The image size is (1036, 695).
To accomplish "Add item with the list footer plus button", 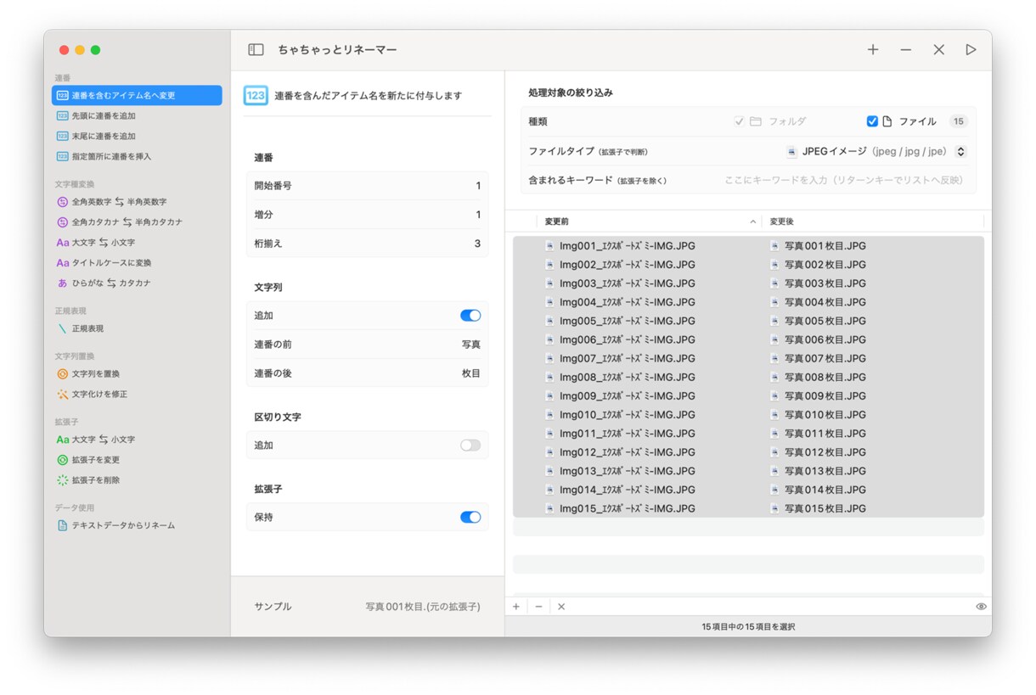I will pos(516,607).
